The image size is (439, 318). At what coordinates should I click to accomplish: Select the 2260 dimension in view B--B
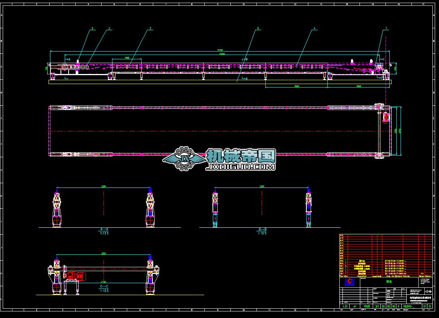(262, 186)
